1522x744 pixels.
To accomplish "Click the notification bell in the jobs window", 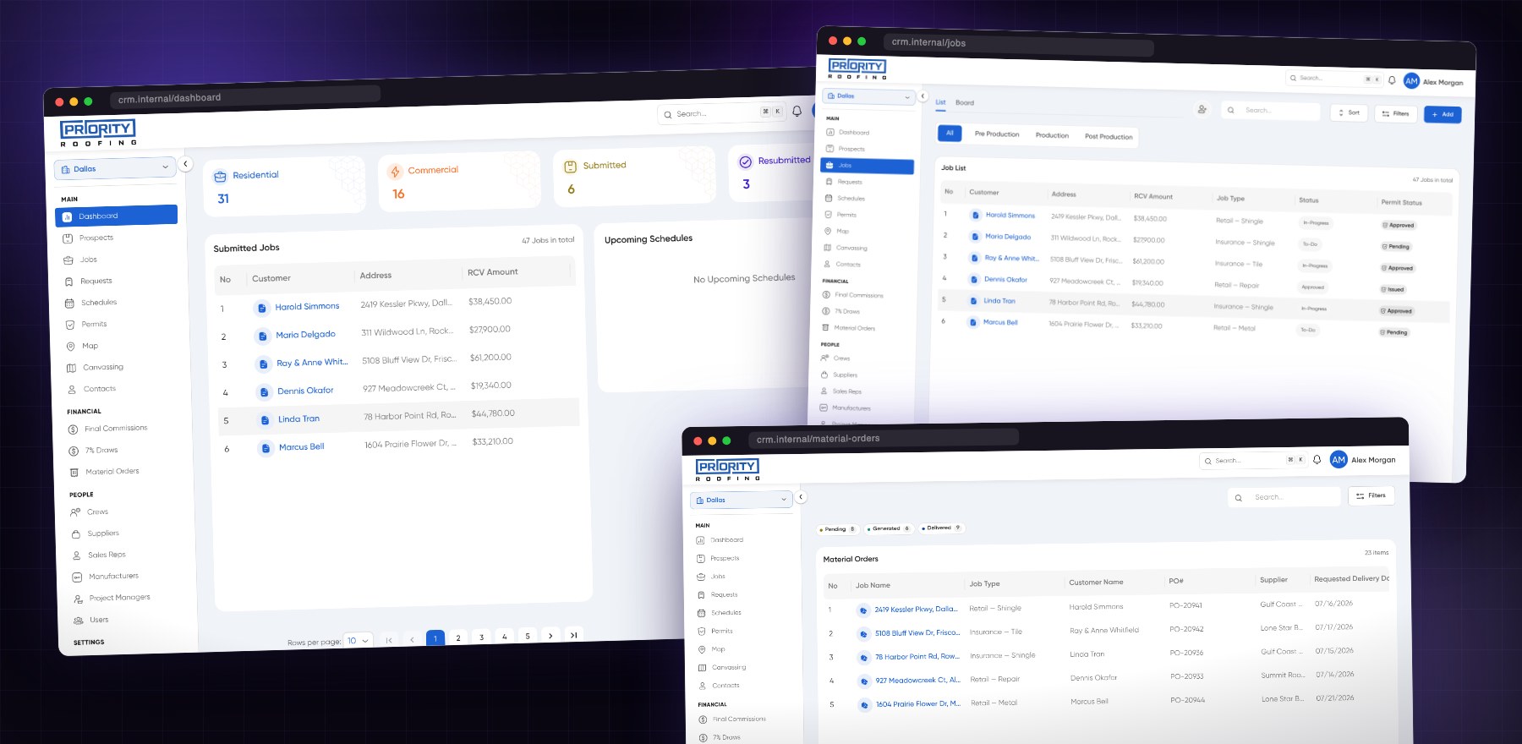I will 1392,80.
